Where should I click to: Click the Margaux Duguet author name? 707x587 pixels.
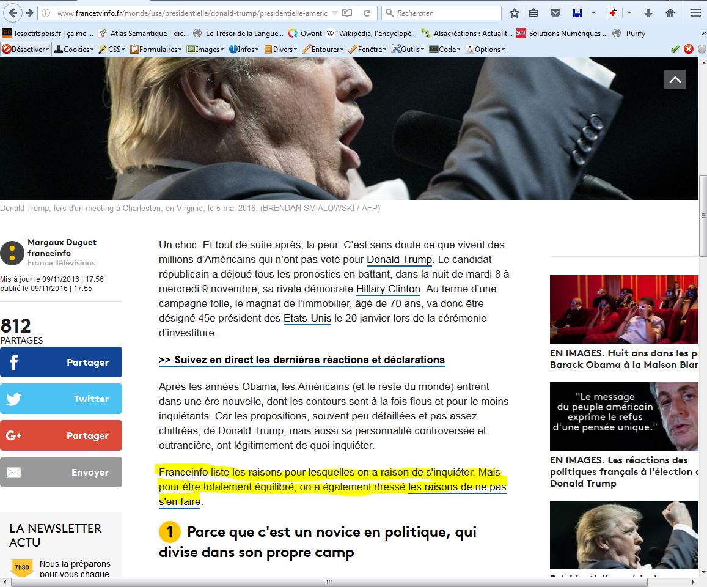coord(62,242)
